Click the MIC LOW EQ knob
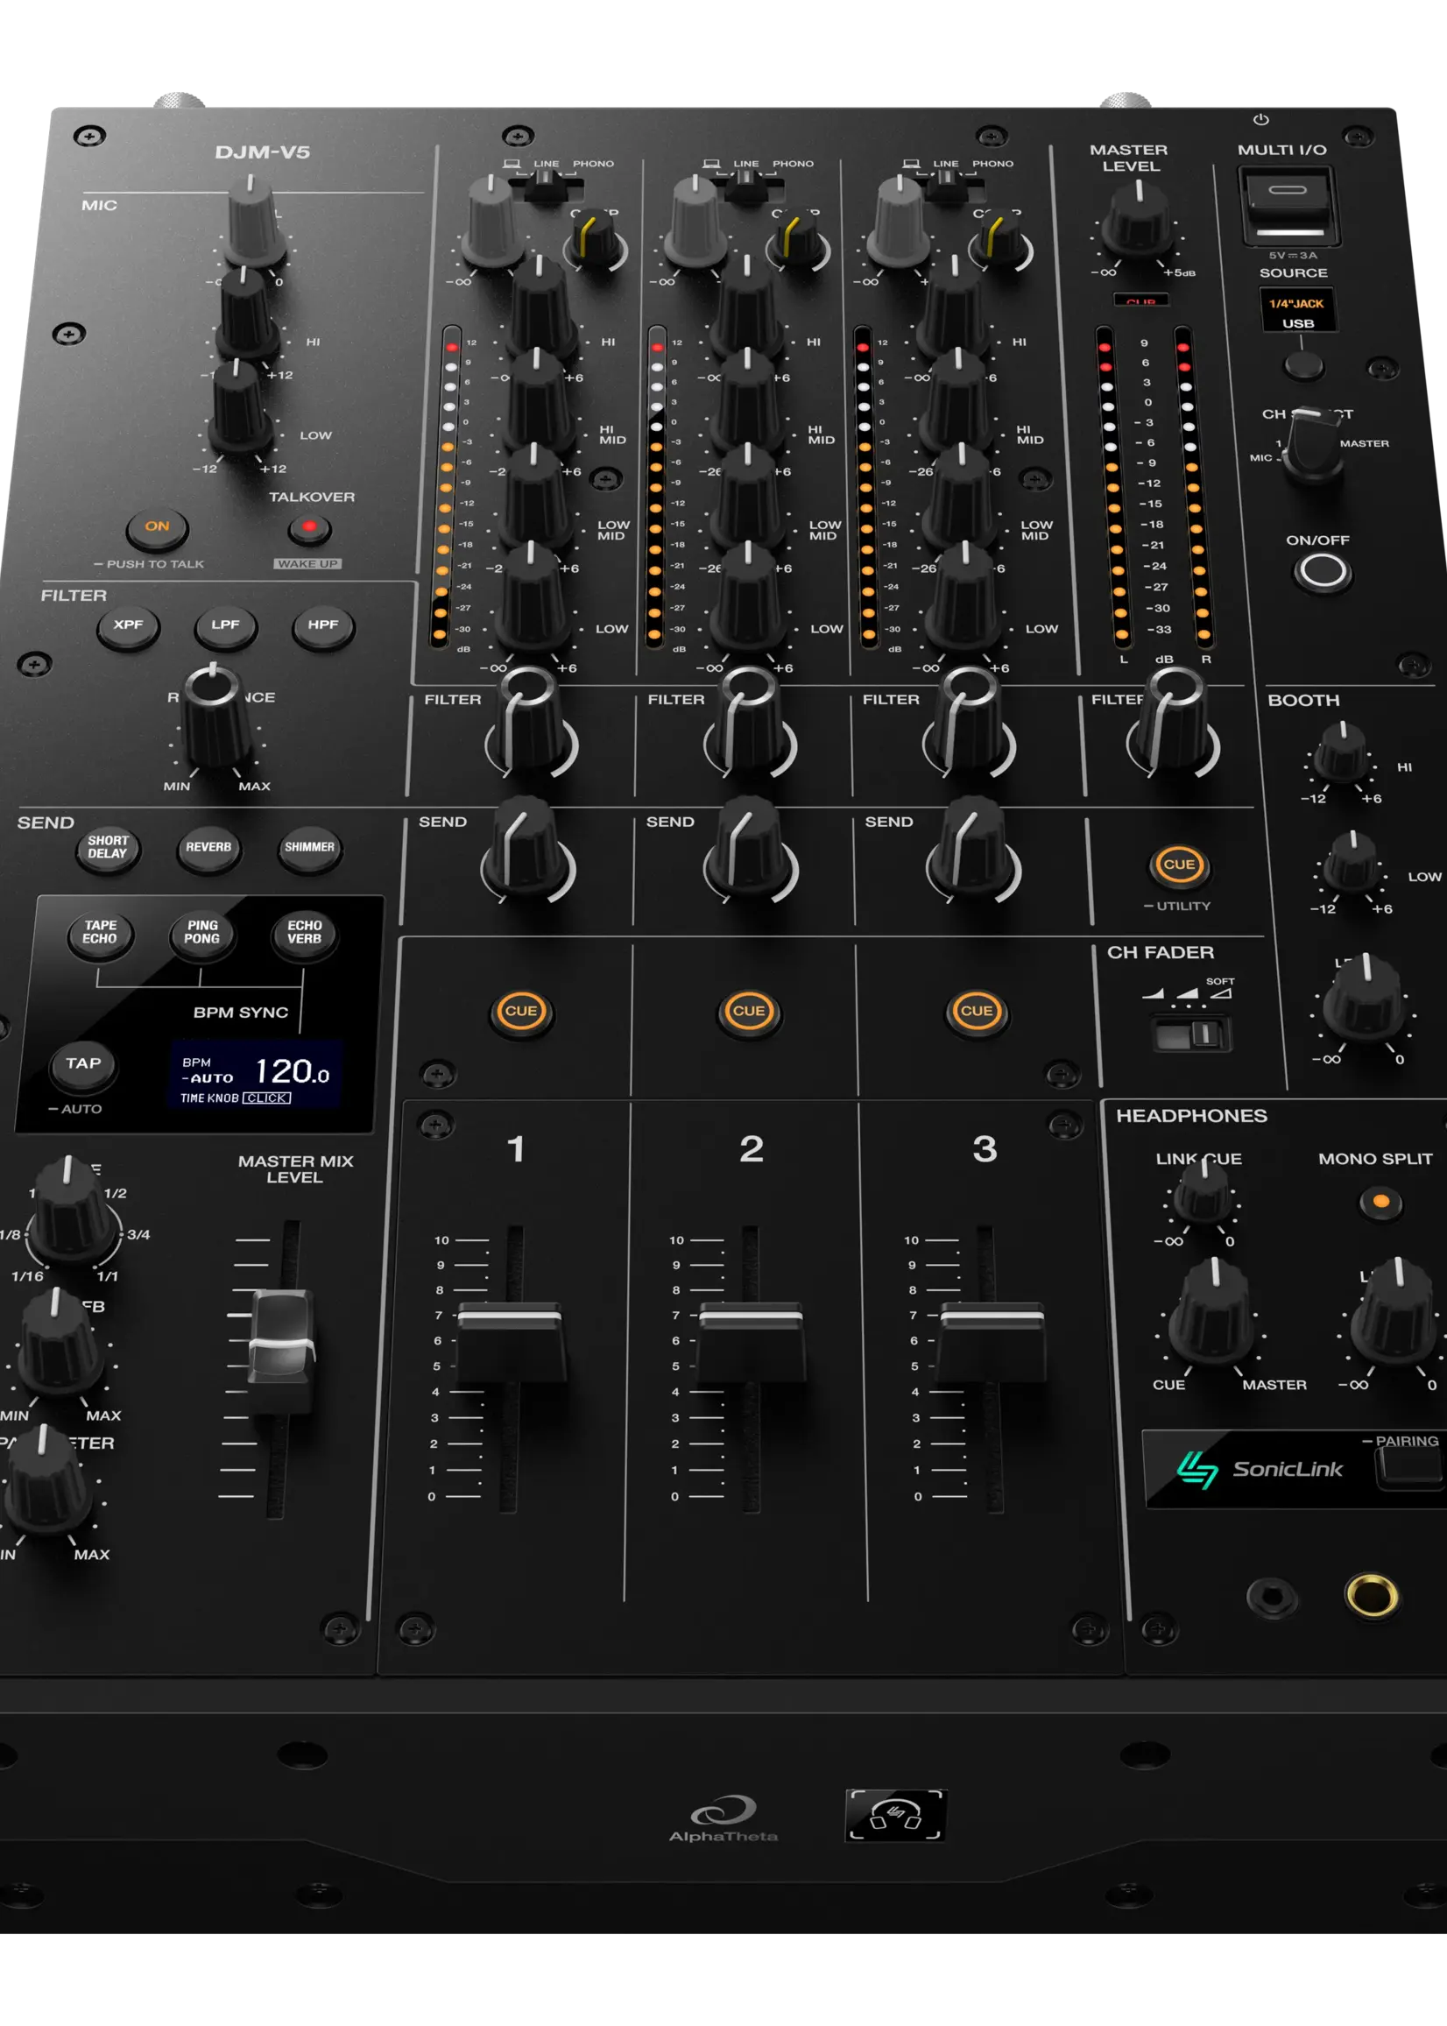Image resolution: width=1447 pixels, height=2026 pixels. tap(239, 409)
